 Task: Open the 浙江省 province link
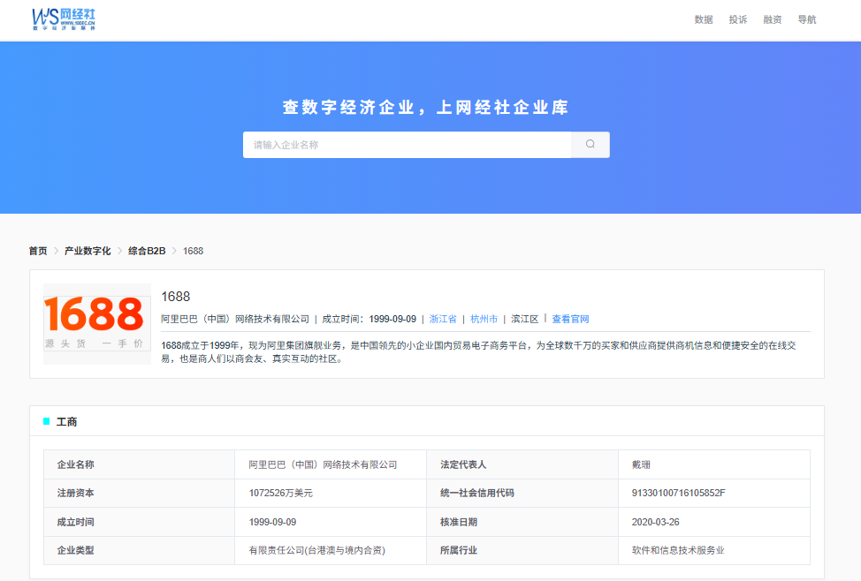tap(443, 319)
